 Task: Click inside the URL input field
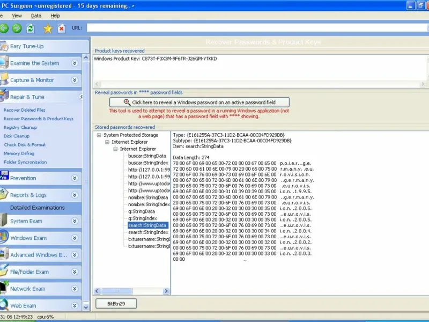point(257,28)
